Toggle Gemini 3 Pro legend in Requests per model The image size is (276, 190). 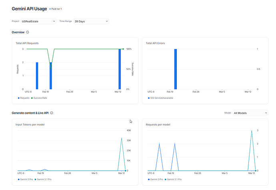pos(156,179)
